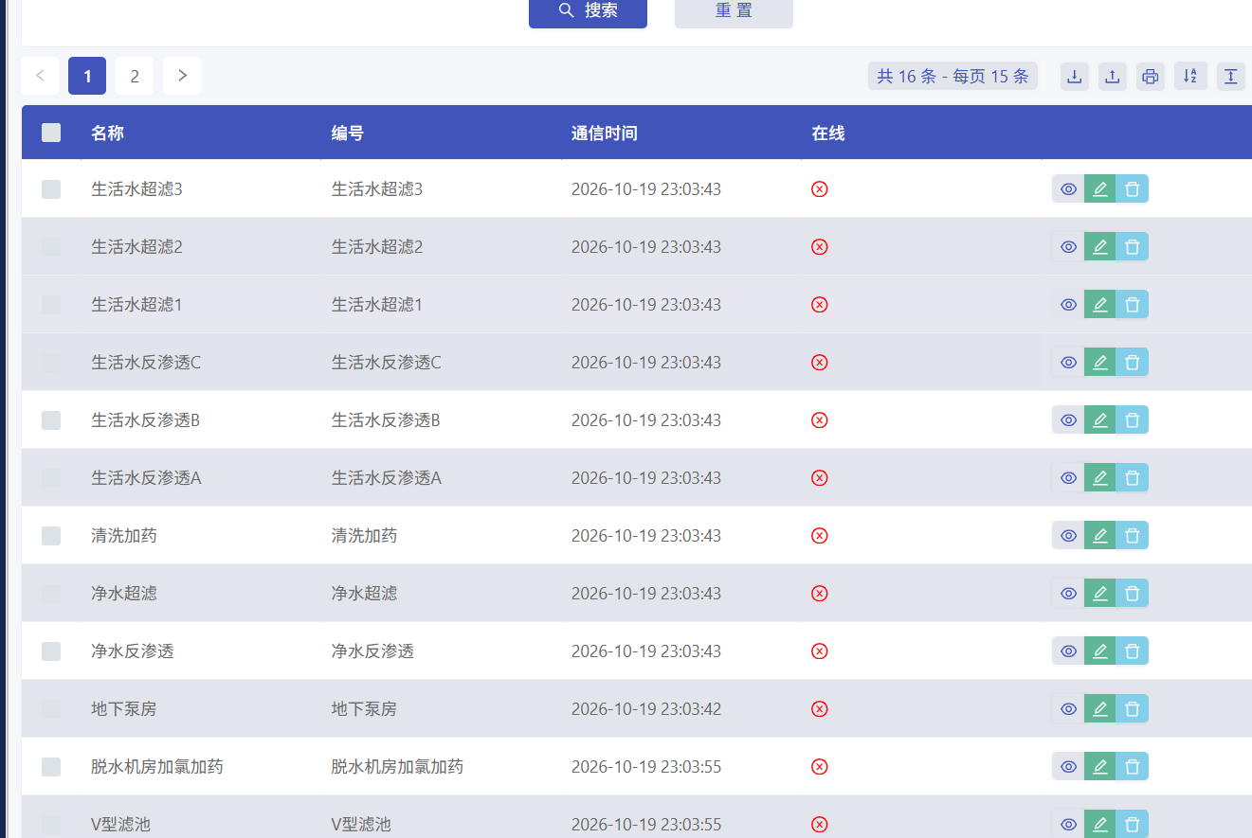View the 脱水机房加氯加药 row via eye icon

click(1068, 767)
